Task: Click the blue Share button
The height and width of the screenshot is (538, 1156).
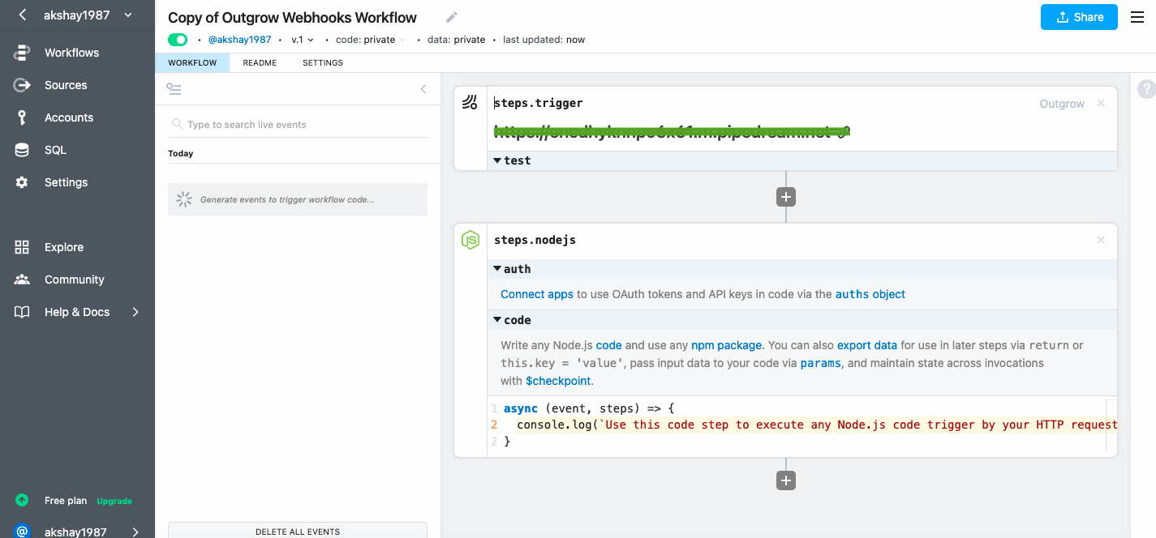Action: click(x=1079, y=17)
